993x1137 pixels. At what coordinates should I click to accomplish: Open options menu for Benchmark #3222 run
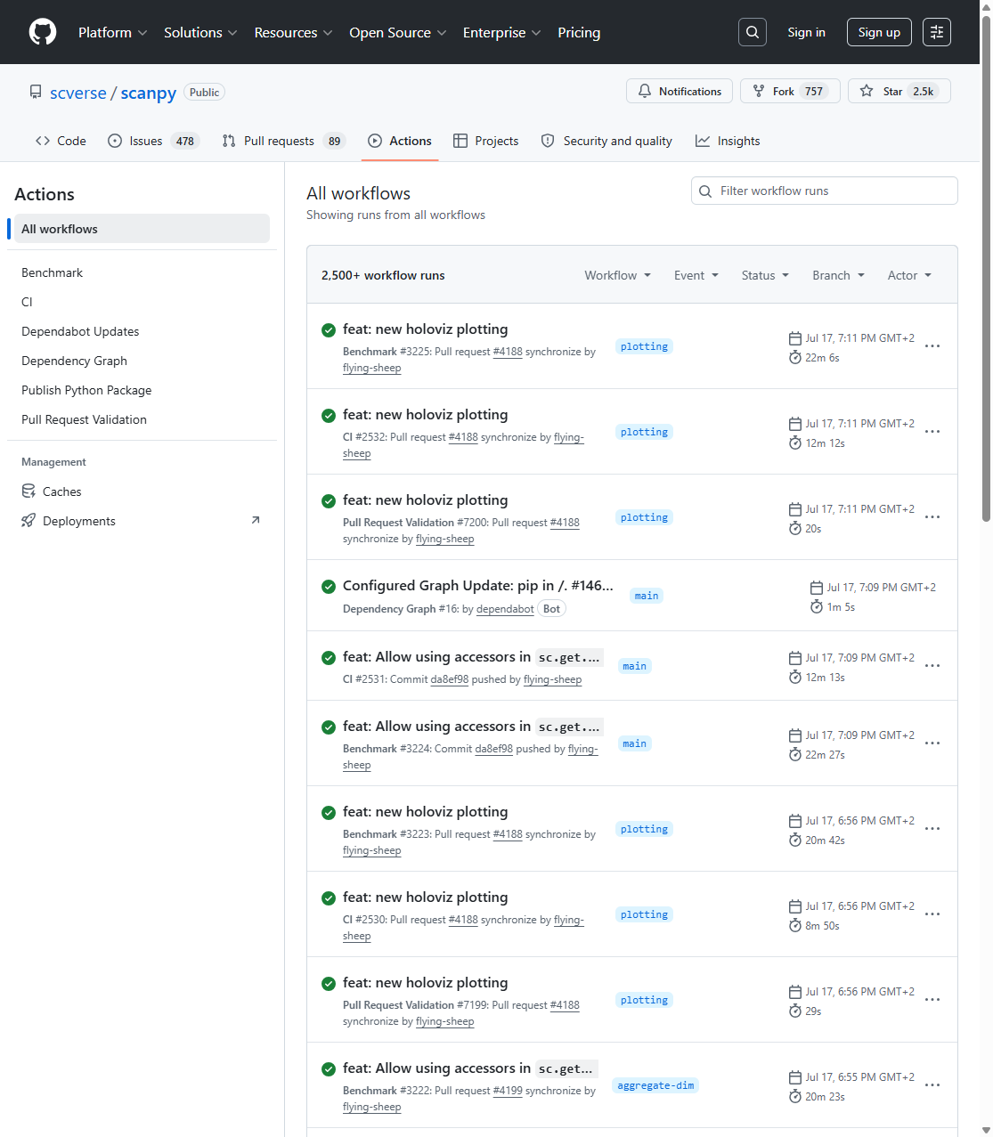coord(932,1085)
